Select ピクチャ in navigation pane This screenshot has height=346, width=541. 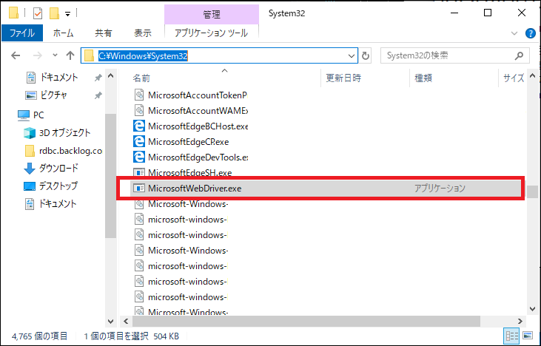point(46,95)
